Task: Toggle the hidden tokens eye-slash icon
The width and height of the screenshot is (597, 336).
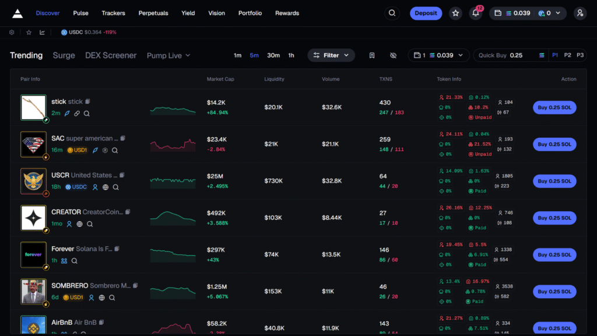Action: tap(393, 55)
